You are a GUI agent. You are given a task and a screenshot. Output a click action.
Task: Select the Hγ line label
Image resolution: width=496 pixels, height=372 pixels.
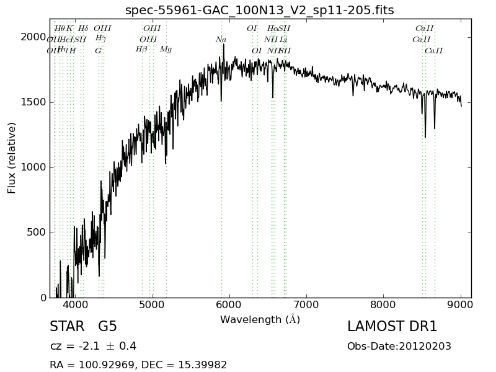point(100,38)
